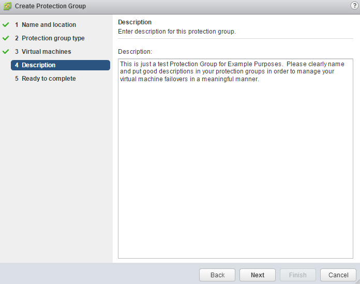Open help with the question mark icon
Viewport: 360px width, 284px height.
(354, 6)
